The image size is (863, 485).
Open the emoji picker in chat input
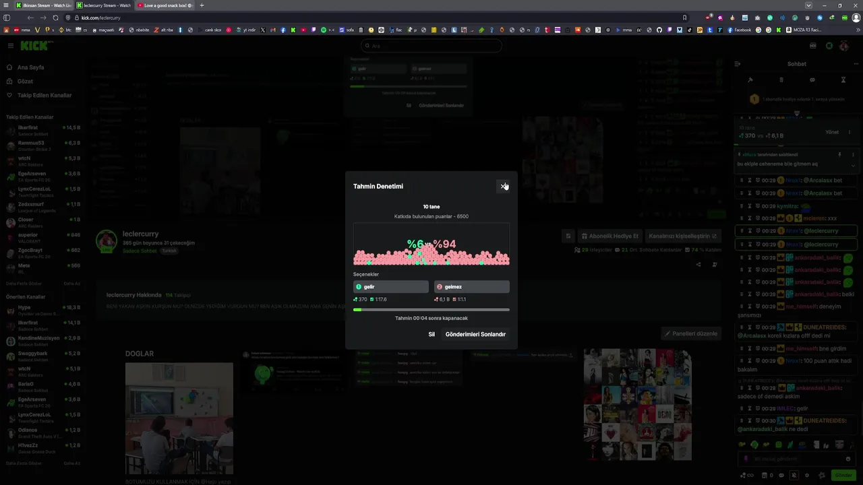pyautogui.click(x=848, y=459)
